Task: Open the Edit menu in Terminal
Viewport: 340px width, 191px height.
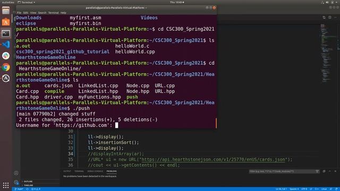Action: click(x=26, y=13)
